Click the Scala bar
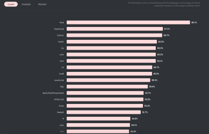Screen dimensions: 209x134 point(104,106)
